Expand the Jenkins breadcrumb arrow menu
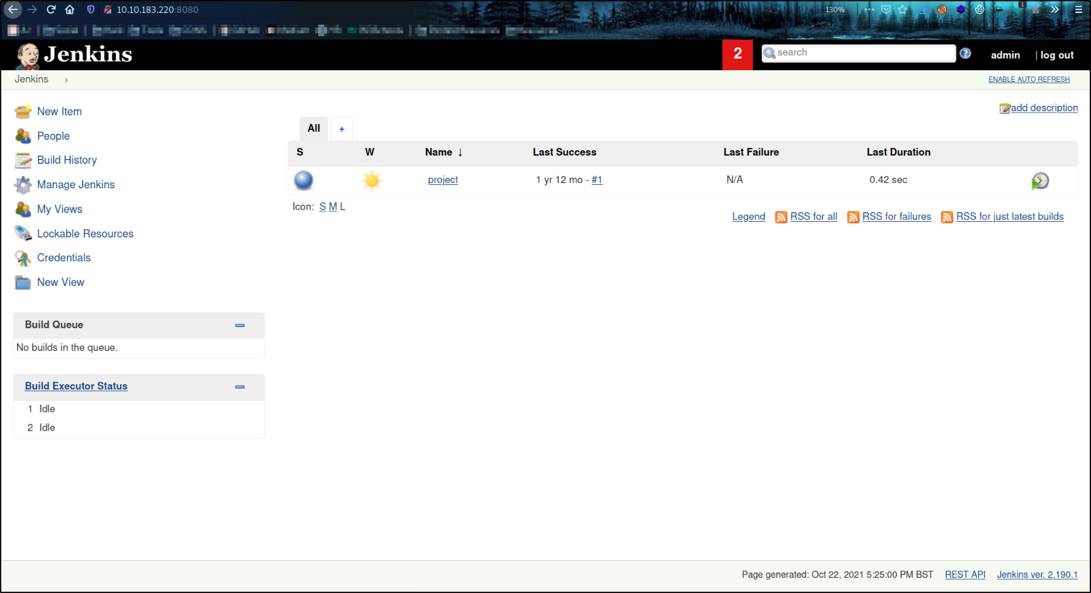 point(66,81)
